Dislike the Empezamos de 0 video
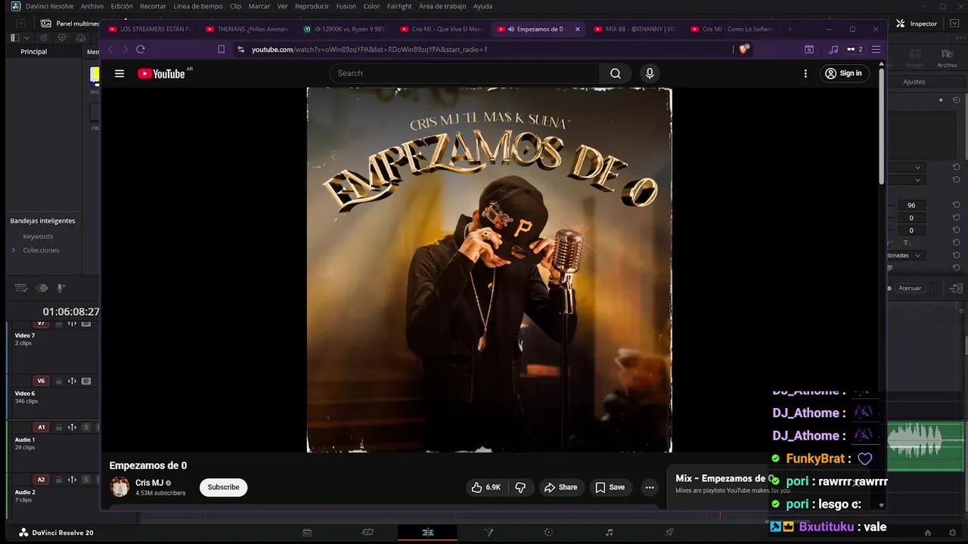Image resolution: width=968 pixels, height=544 pixels. [x=520, y=487]
